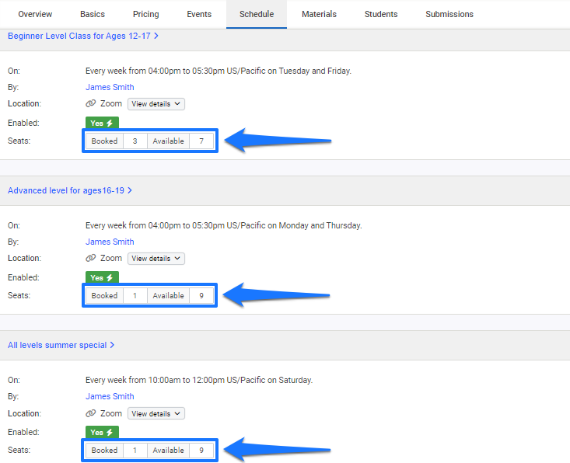Expand View details for the Advanced level class
Image resolution: width=570 pixels, height=463 pixels.
pyautogui.click(x=156, y=259)
